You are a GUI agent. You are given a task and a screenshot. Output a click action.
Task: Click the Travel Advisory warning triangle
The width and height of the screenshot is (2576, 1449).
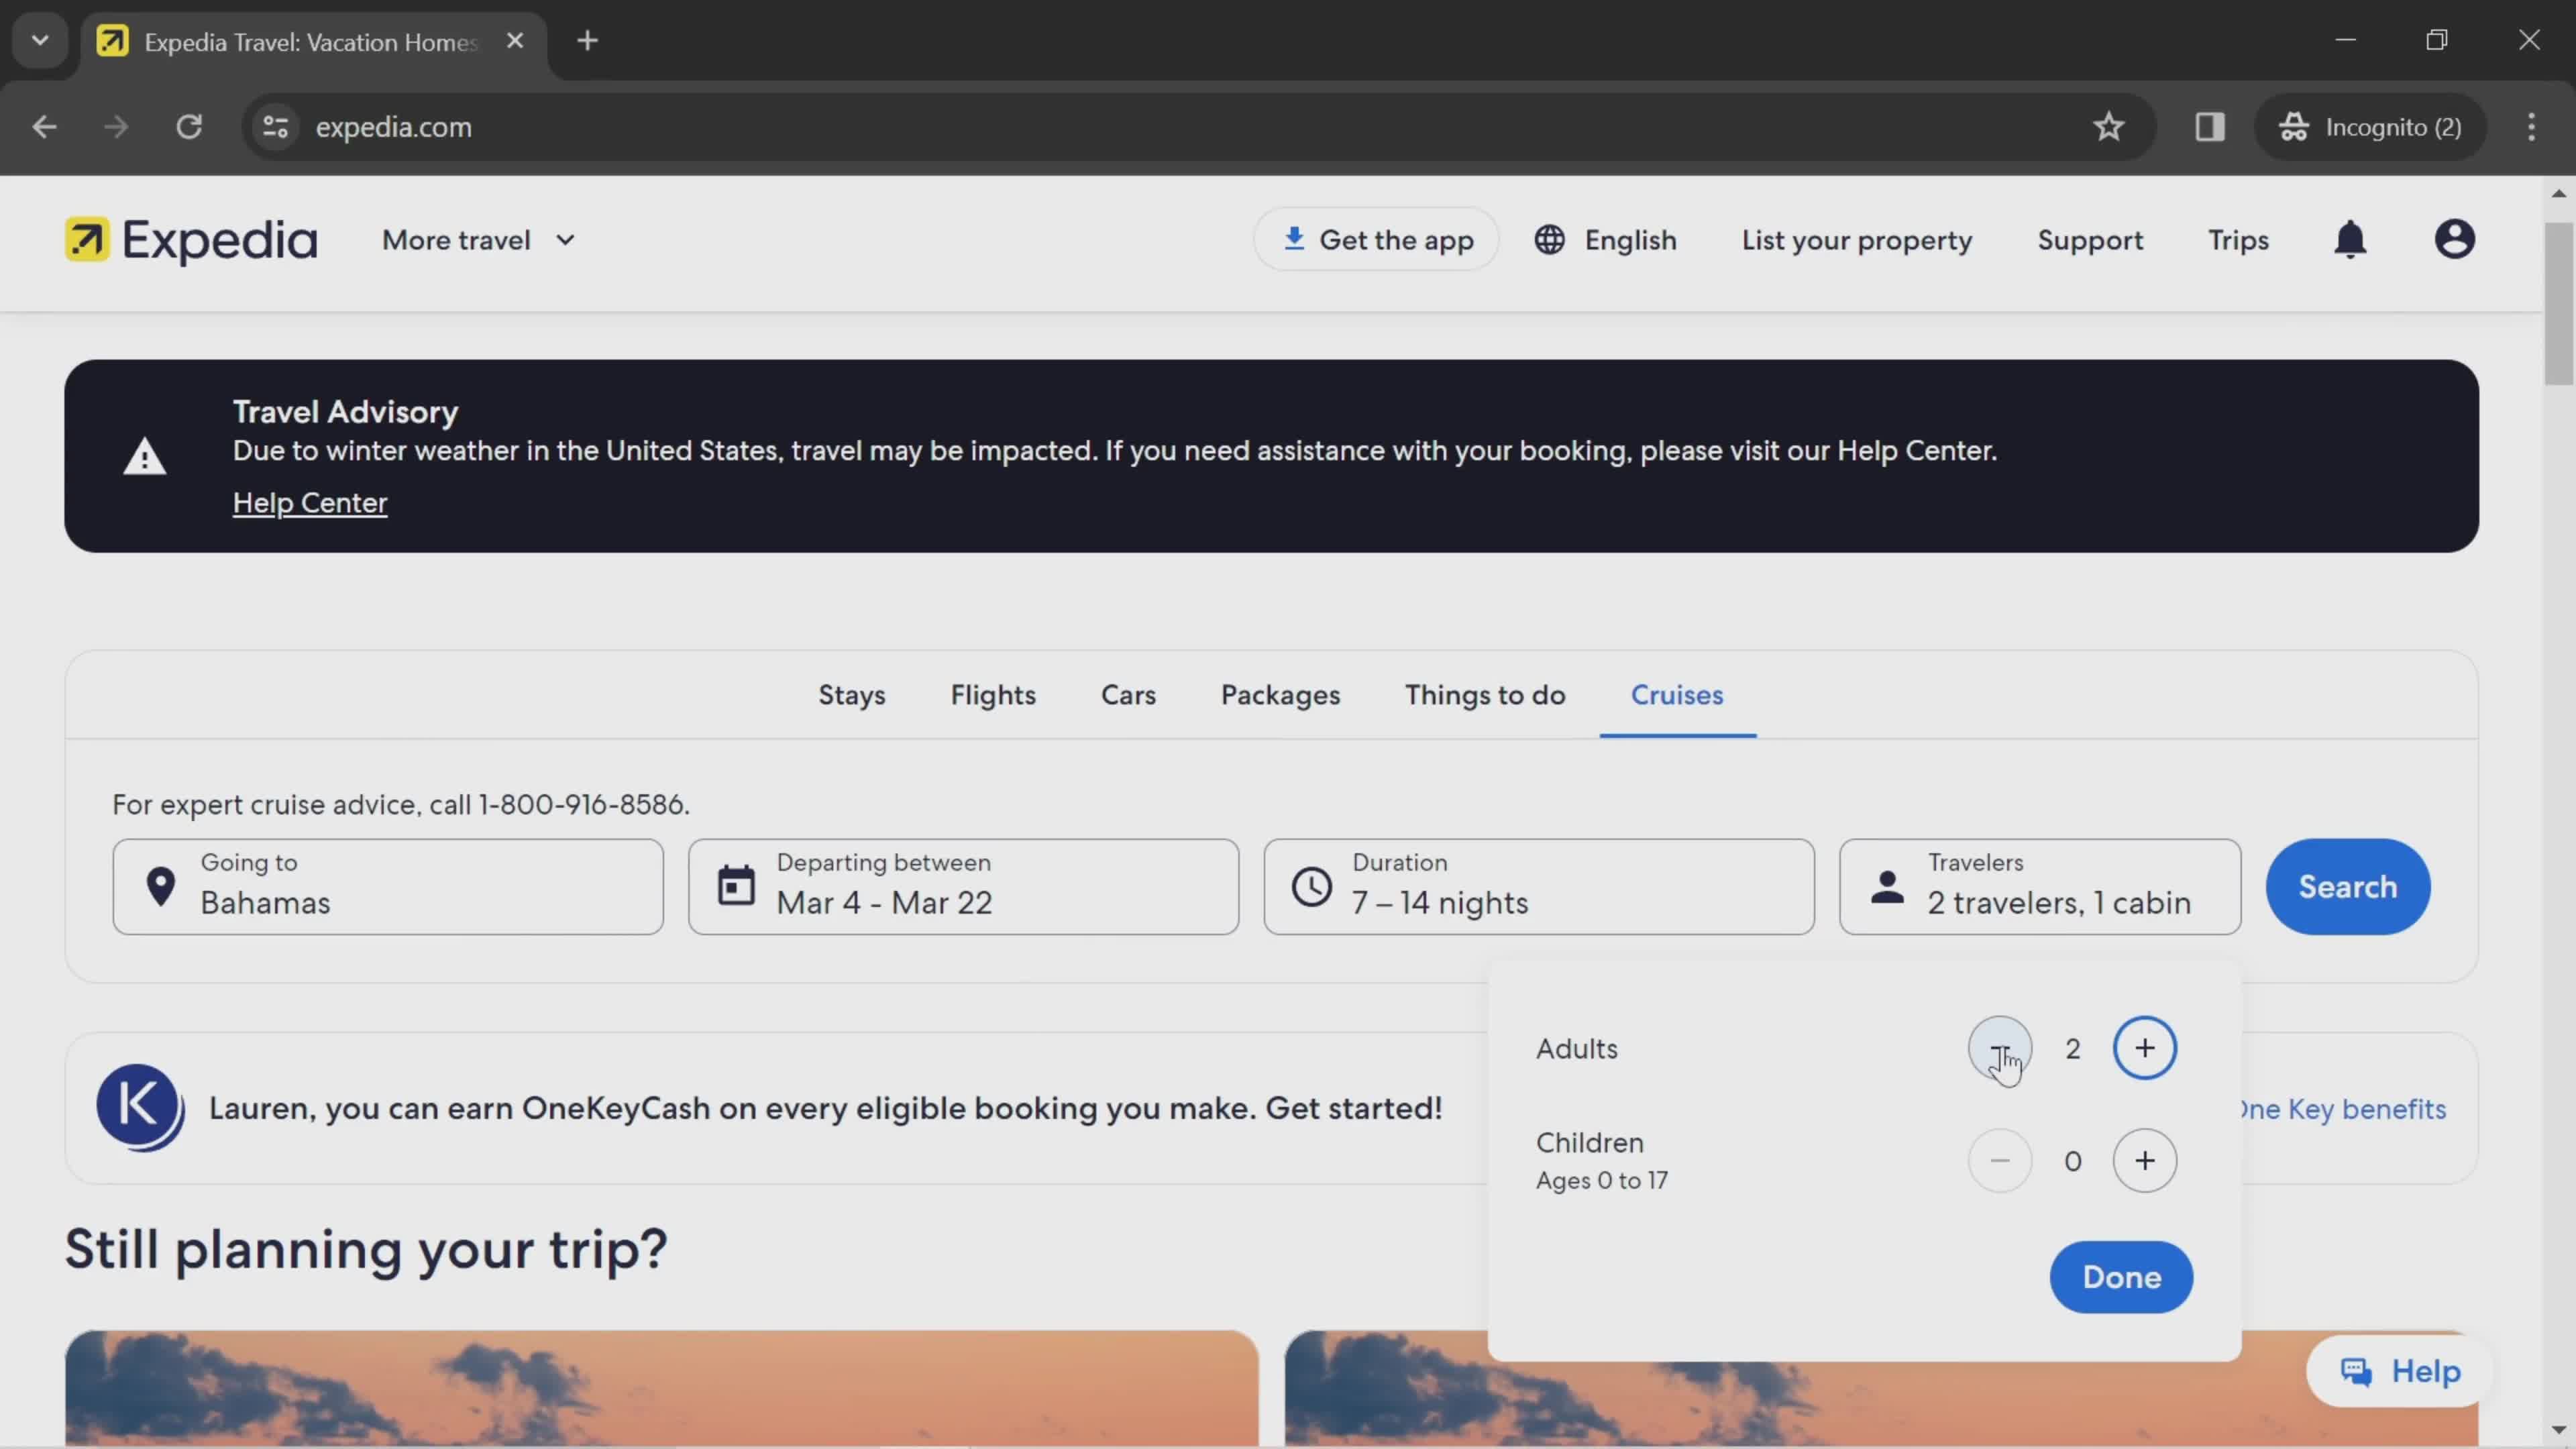[x=145, y=457]
